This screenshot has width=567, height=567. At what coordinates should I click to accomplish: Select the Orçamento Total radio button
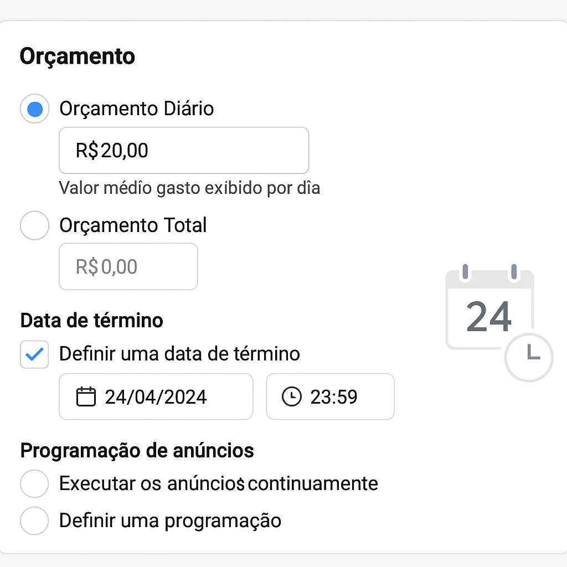pos(35,225)
